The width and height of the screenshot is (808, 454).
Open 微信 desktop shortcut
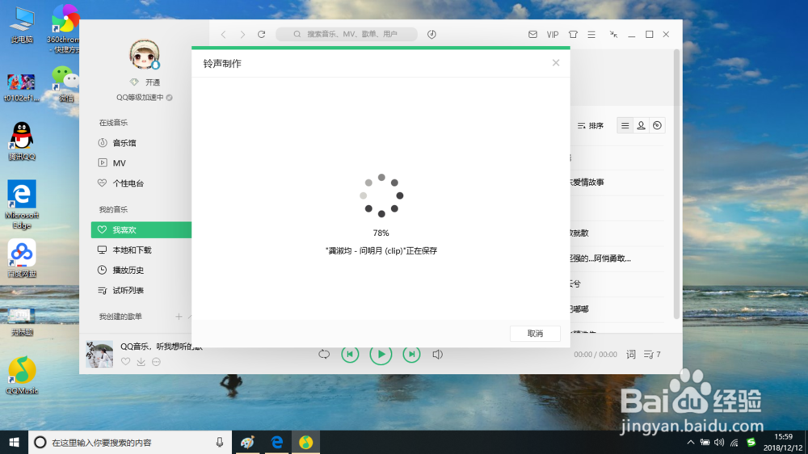[66, 84]
